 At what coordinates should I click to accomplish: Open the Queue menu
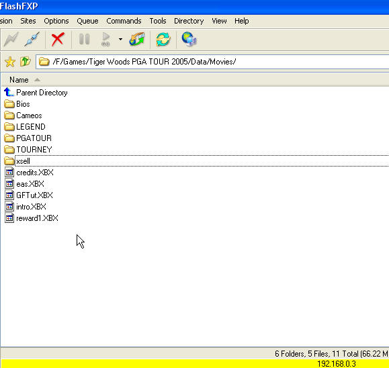87,21
